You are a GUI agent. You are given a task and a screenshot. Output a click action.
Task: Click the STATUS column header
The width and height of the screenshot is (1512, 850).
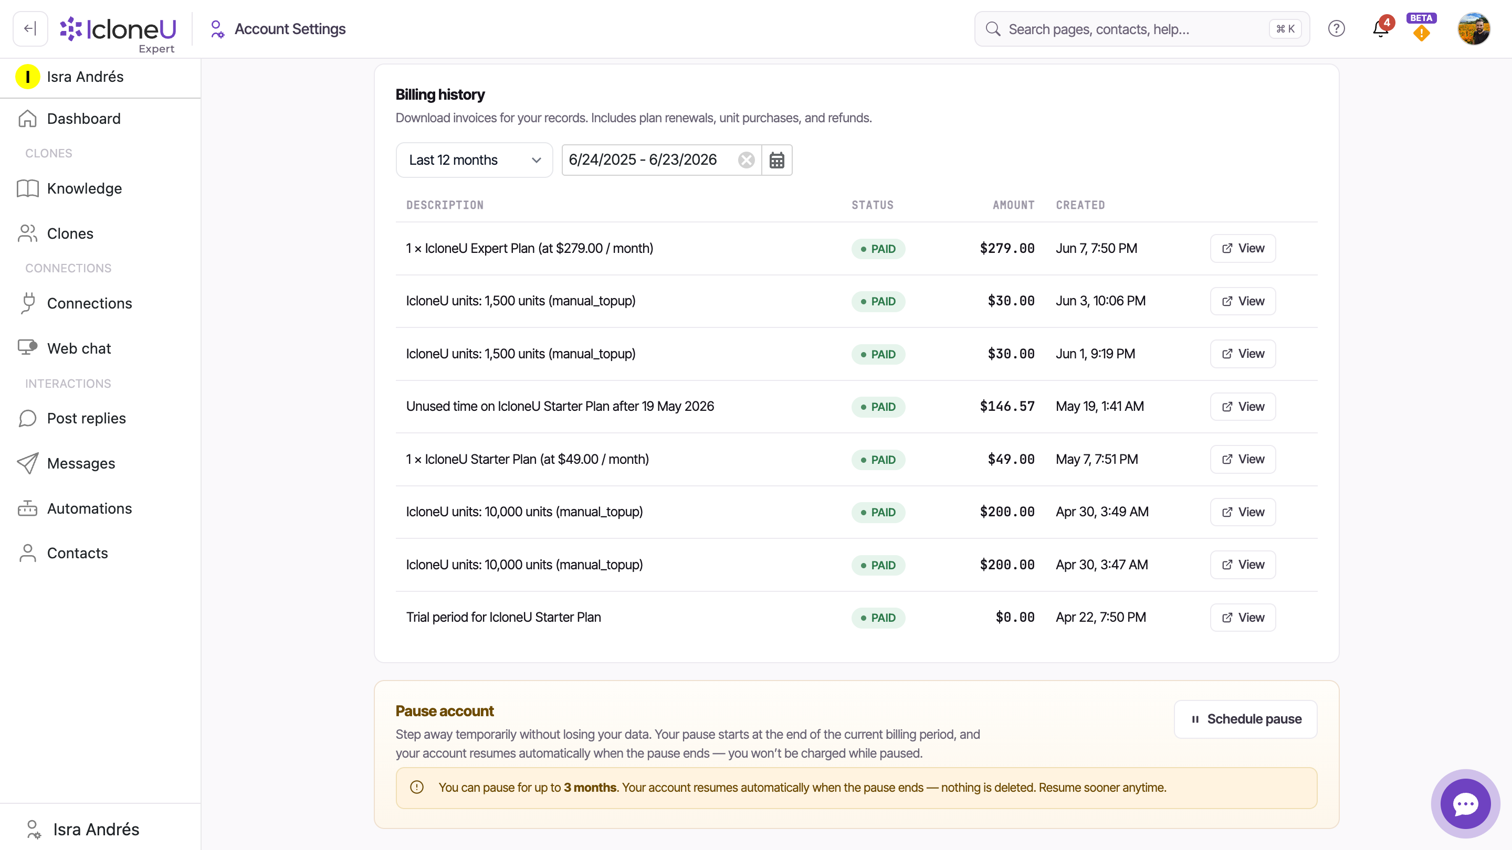click(x=872, y=205)
